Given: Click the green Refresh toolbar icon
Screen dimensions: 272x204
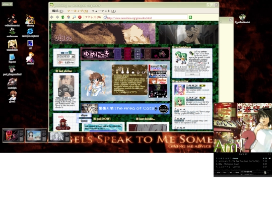Looking at the screenshot, I should [63, 17].
